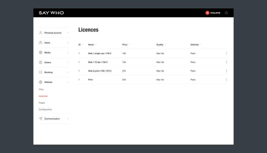Open the Configuration link in sidebar
Image resolution: width=267 pixels, height=153 pixels.
[45, 109]
